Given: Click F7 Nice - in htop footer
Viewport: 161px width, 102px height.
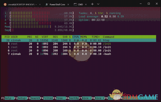Looking at the screenshot, I should pos(85,98).
